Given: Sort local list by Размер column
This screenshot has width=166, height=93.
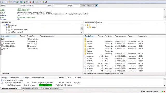Looking at the screenshot, I should coord(21,36).
